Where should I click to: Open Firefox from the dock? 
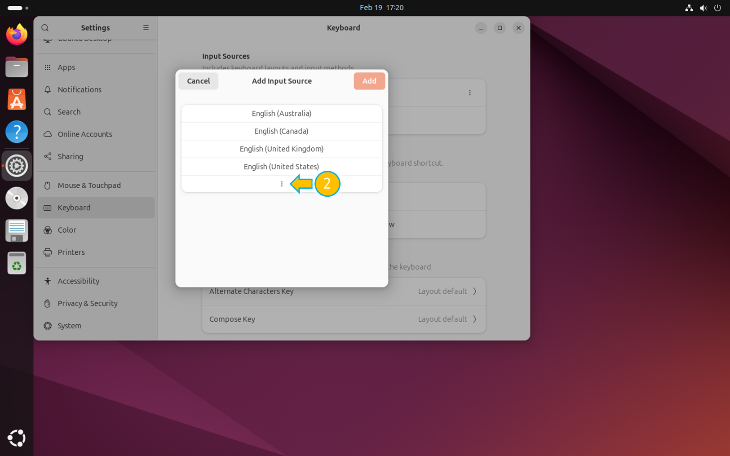(17, 34)
